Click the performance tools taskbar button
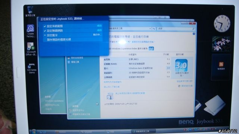The height and width of the screenshot is (134, 239). [x=143, y=131]
